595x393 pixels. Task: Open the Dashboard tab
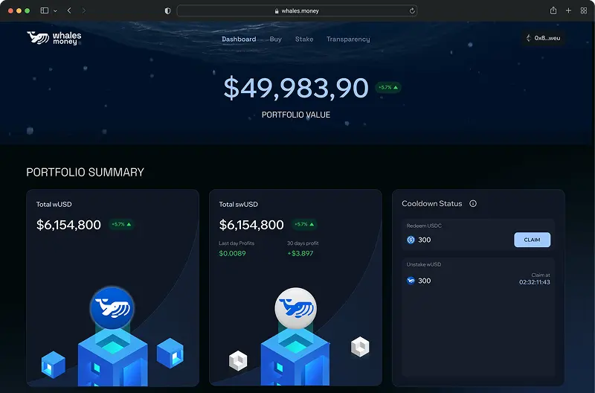(239, 39)
